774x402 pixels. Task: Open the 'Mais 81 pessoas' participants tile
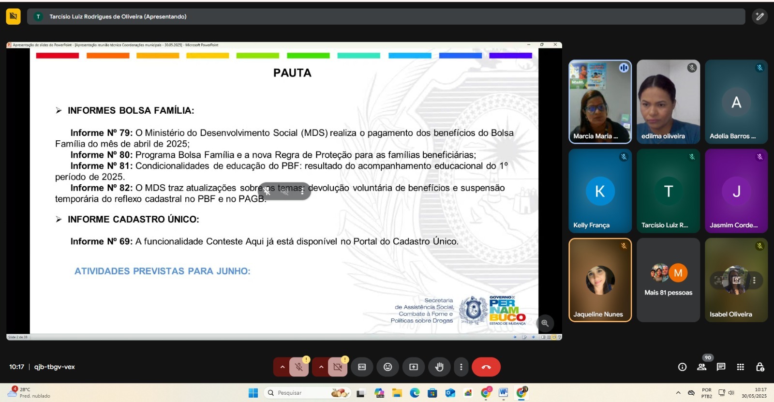point(668,280)
